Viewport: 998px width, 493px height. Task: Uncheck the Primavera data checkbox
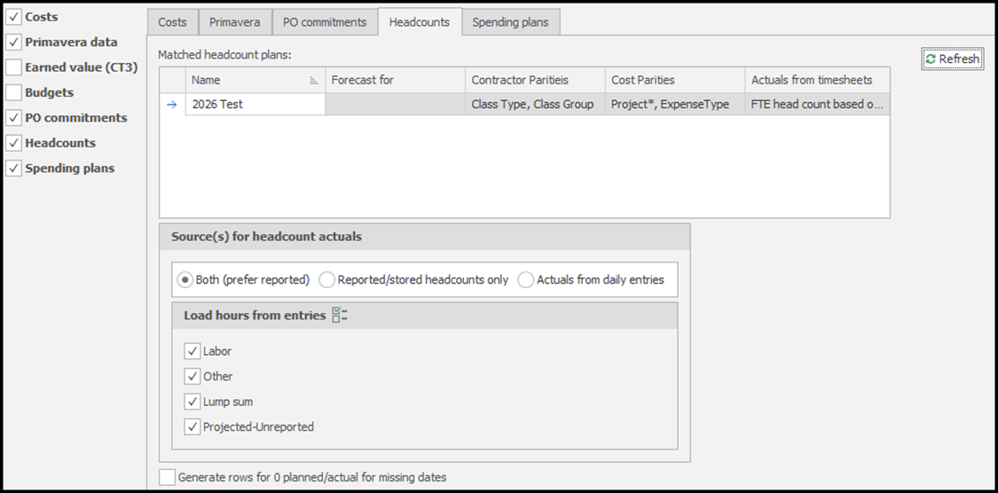pyautogui.click(x=14, y=42)
